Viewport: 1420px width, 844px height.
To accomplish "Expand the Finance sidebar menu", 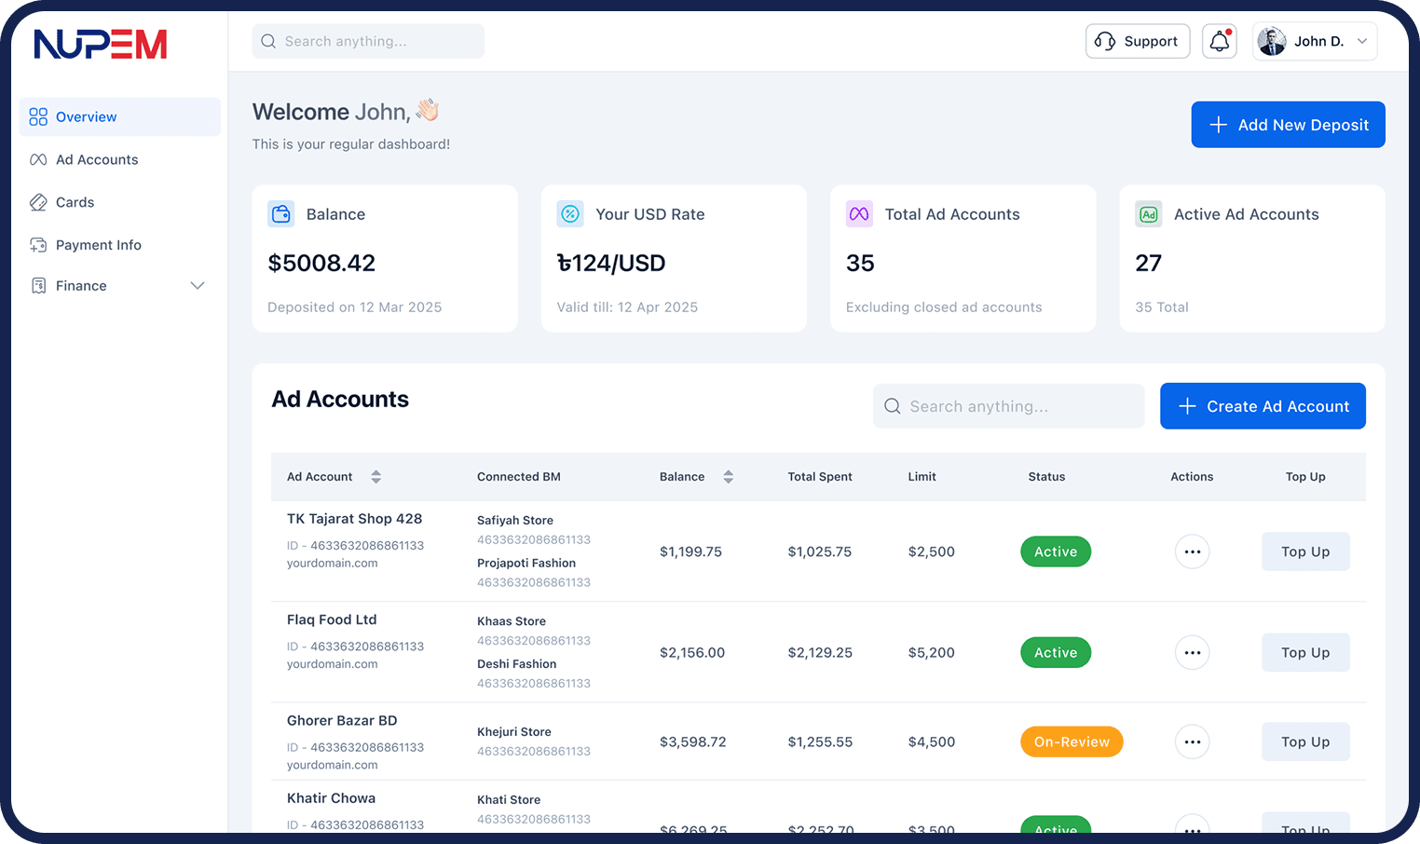I will pyautogui.click(x=197, y=286).
